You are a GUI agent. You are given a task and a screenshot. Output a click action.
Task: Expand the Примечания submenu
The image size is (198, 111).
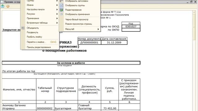tap(40, 18)
